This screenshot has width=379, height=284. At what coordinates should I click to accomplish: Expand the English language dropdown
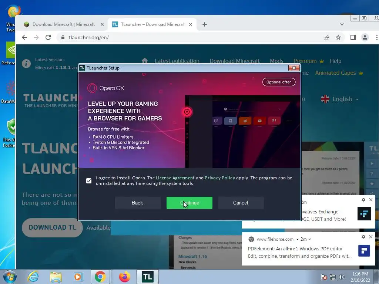coord(340,99)
